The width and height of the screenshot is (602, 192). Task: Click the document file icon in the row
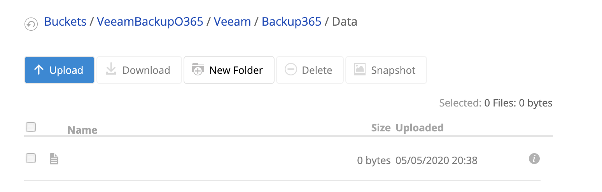54,159
